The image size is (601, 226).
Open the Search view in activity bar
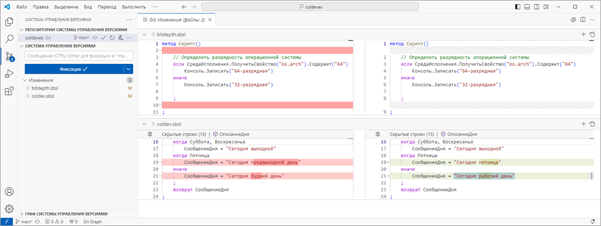(x=8, y=38)
